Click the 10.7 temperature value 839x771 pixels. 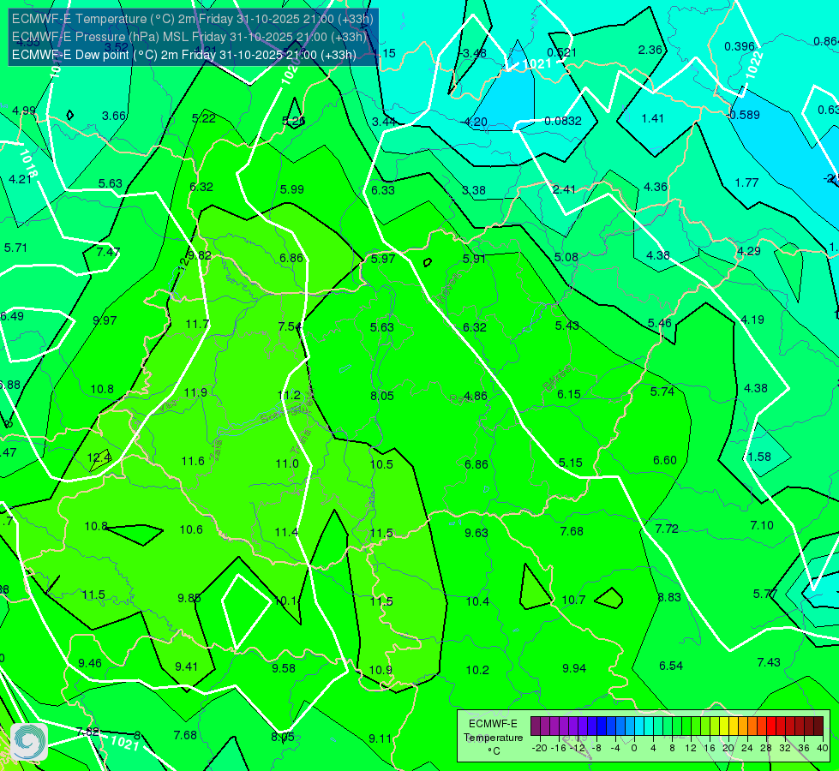coord(573,601)
